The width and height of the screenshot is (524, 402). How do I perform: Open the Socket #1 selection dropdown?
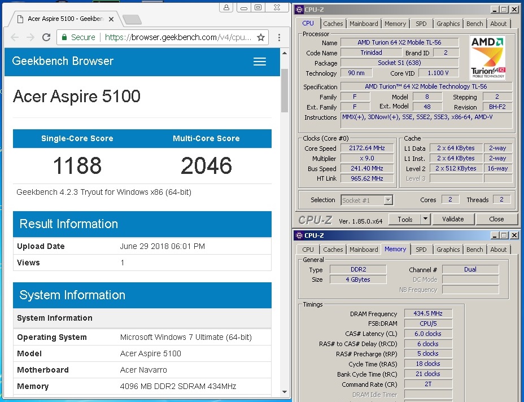pos(388,200)
